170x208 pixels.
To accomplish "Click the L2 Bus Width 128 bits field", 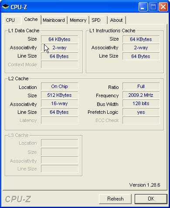I will 141,104.
